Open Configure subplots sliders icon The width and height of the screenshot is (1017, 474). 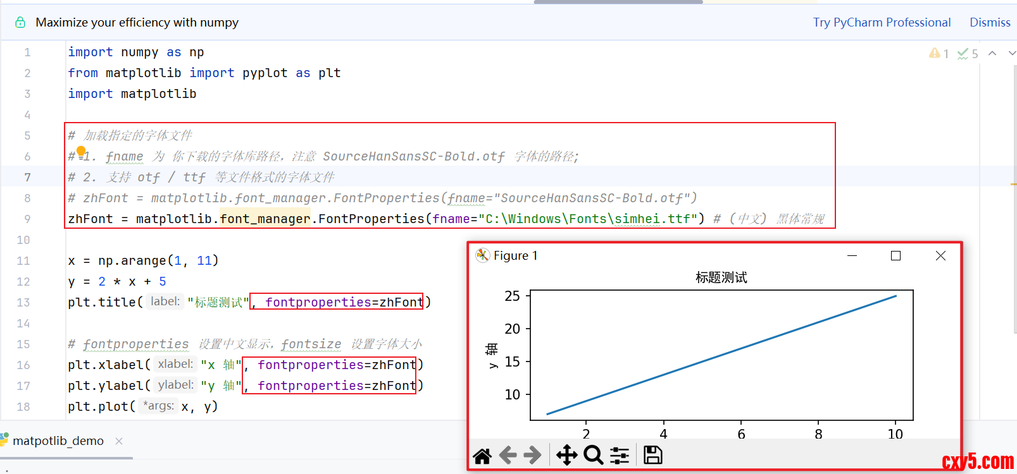pyautogui.click(x=620, y=455)
